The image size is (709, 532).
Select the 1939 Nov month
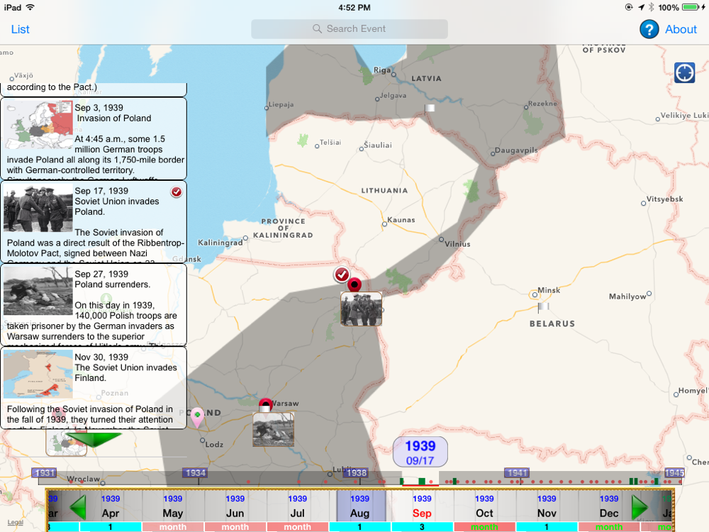547,506
